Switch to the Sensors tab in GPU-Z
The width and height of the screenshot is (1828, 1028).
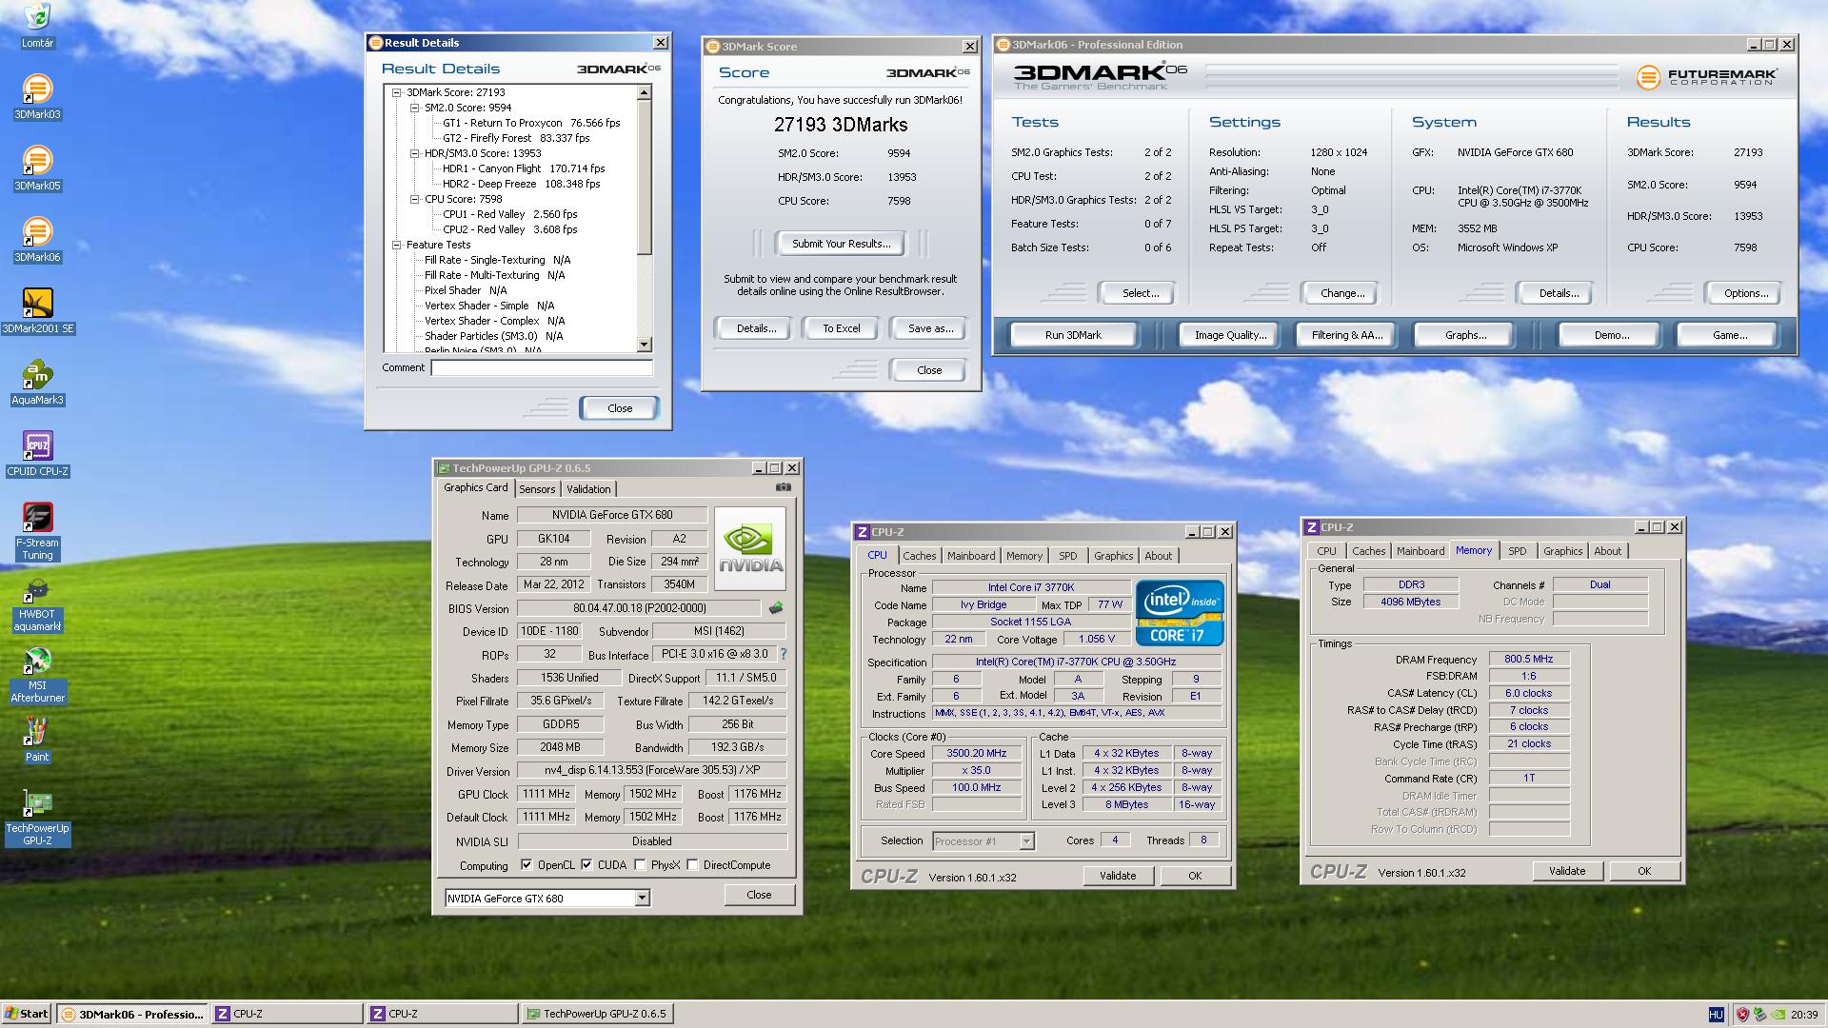[x=537, y=489]
